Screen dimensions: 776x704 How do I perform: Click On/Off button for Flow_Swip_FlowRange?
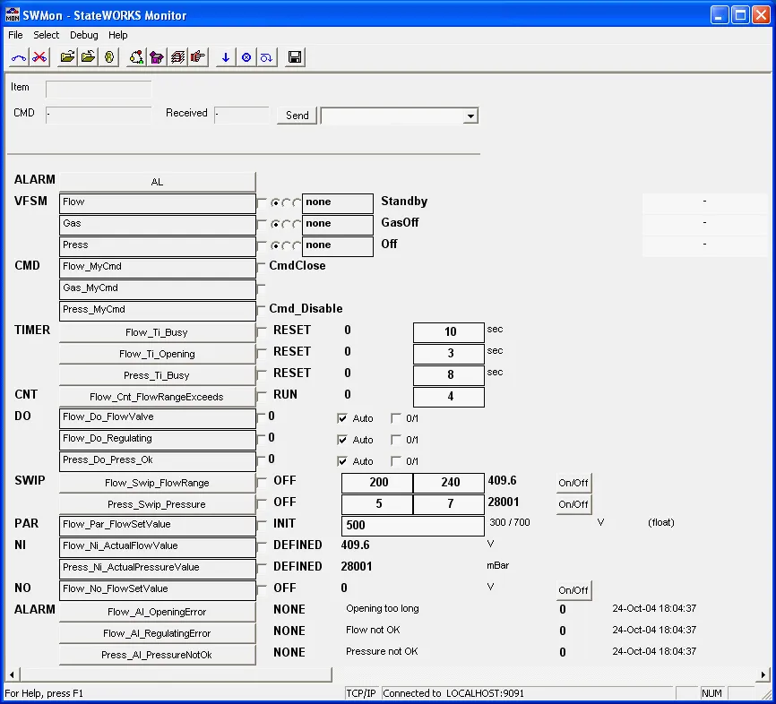click(573, 483)
